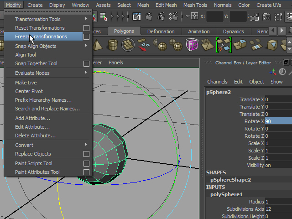Open Reset Transformations options box

click(86, 28)
